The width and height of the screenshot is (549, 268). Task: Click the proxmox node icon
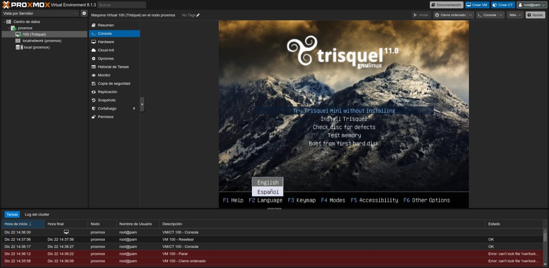[x=14, y=28]
